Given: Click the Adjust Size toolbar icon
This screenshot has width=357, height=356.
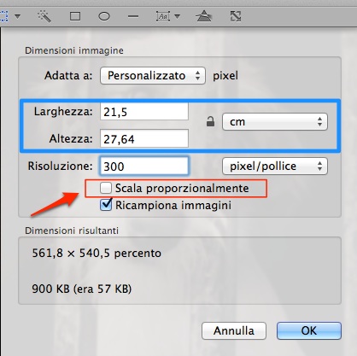Looking at the screenshot, I should point(236,16).
